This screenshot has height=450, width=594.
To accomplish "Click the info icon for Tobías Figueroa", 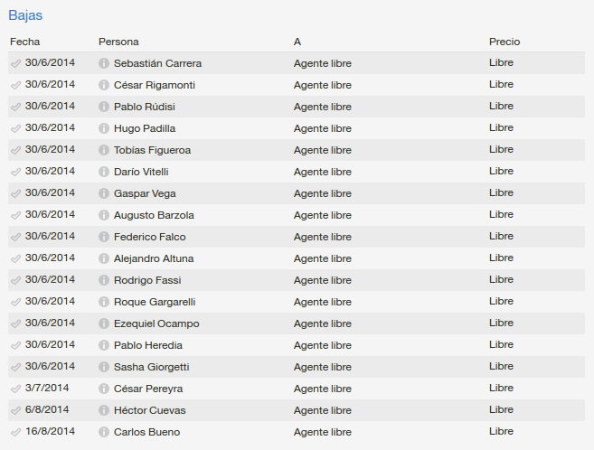I will 104,150.
